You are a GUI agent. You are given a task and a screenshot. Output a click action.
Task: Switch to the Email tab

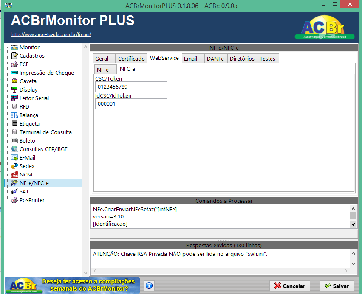tap(192, 59)
